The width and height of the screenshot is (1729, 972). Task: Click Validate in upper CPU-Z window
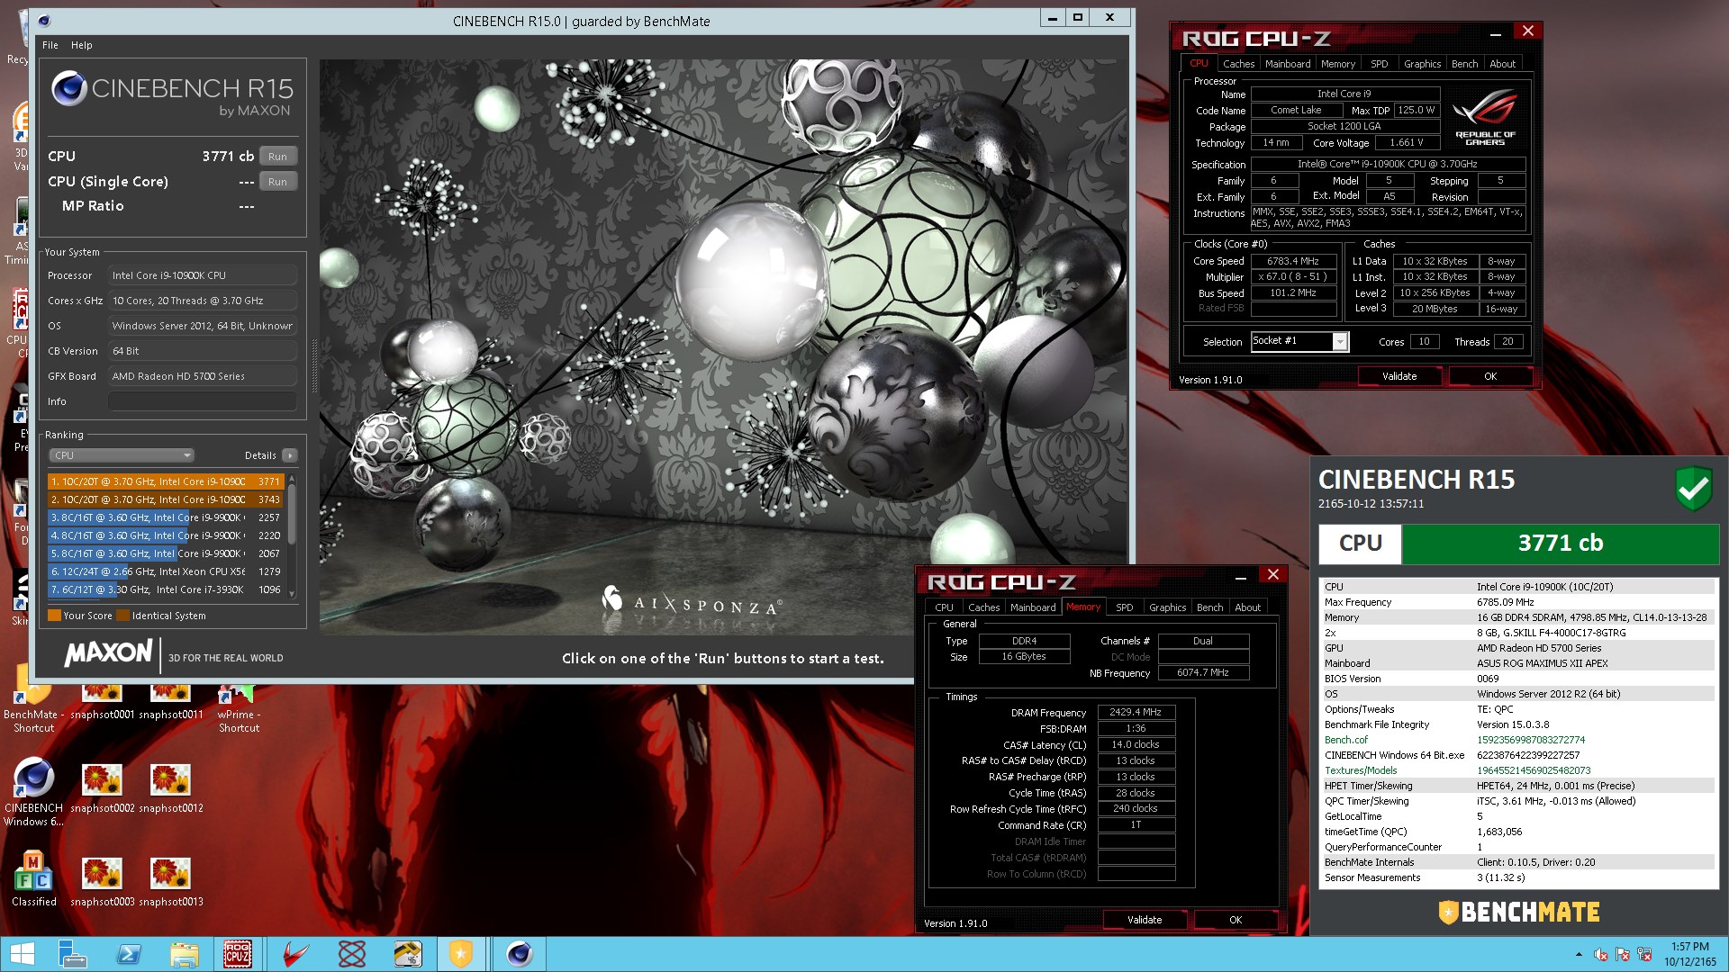click(x=1399, y=376)
